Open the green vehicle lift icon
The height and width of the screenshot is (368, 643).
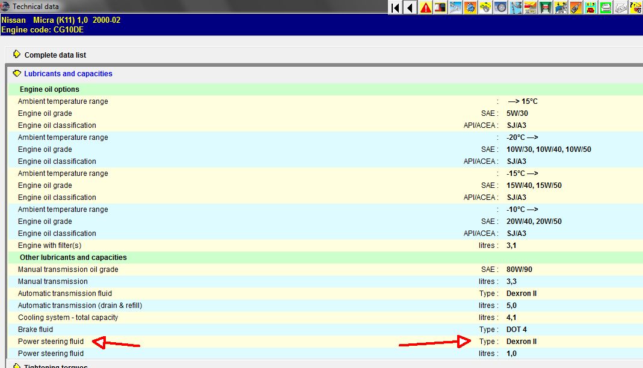pos(546,7)
